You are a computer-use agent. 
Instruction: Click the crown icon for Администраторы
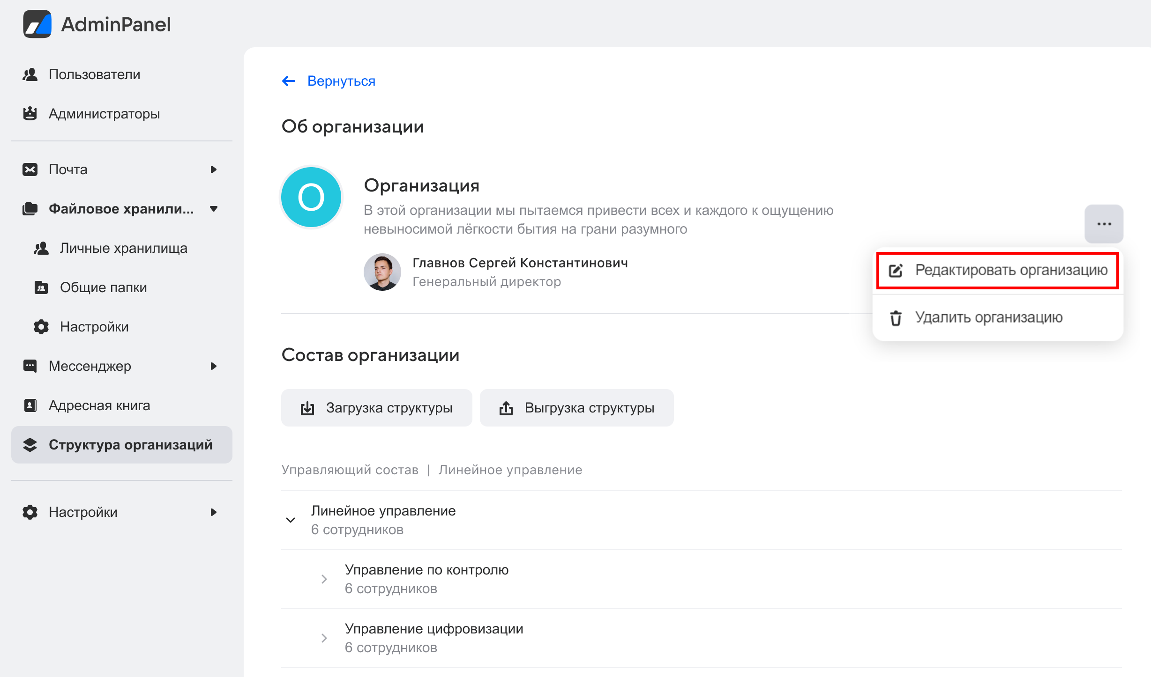click(x=30, y=114)
